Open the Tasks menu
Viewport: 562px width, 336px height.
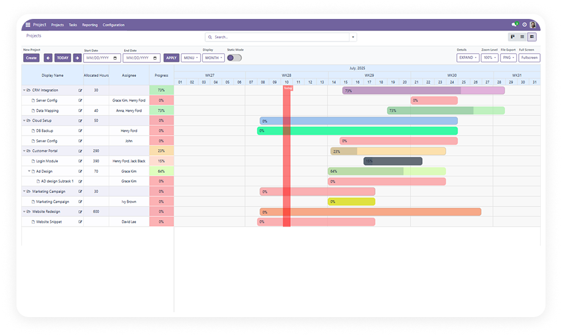coord(73,25)
